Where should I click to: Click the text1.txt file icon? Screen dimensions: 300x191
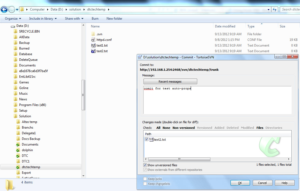click(x=93, y=45)
